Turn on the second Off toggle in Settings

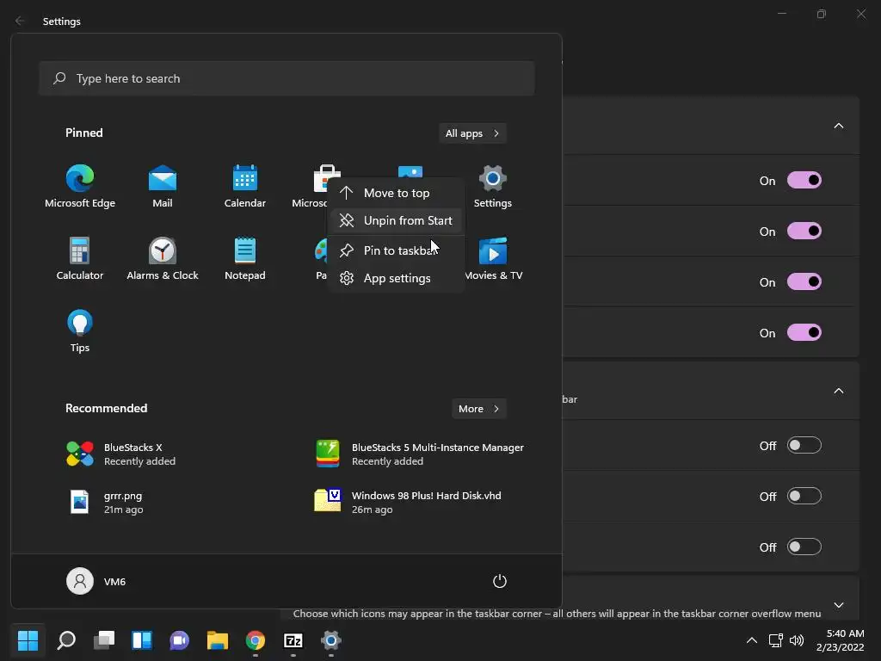click(x=804, y=497)
